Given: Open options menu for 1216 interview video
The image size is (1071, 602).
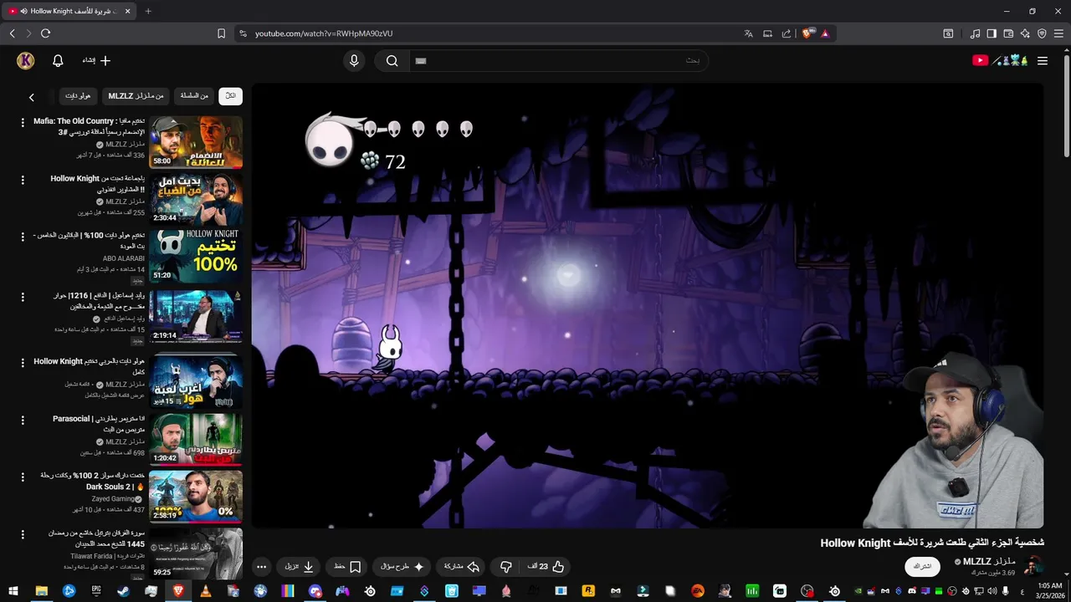Looking at the screenshot, I should tap(23, 296).
